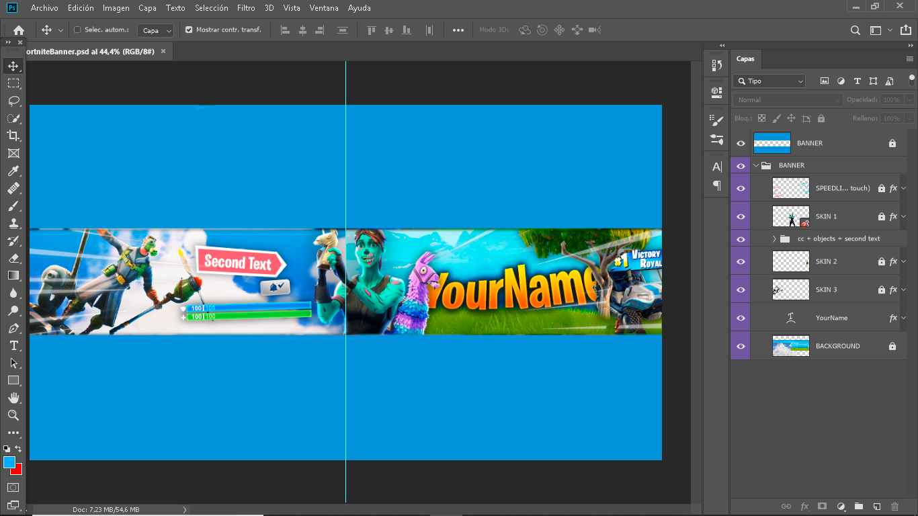The height and width of the screenshot is (516, 918).
Task: Open the Tipo layer filter dropdown
Action: coord(769,81)
